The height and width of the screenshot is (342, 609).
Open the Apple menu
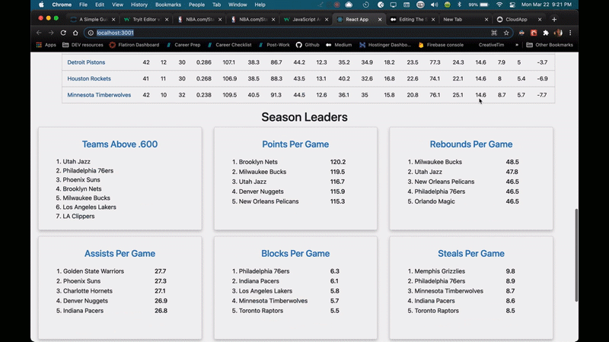pyautogui.click(x=41, y=5)
